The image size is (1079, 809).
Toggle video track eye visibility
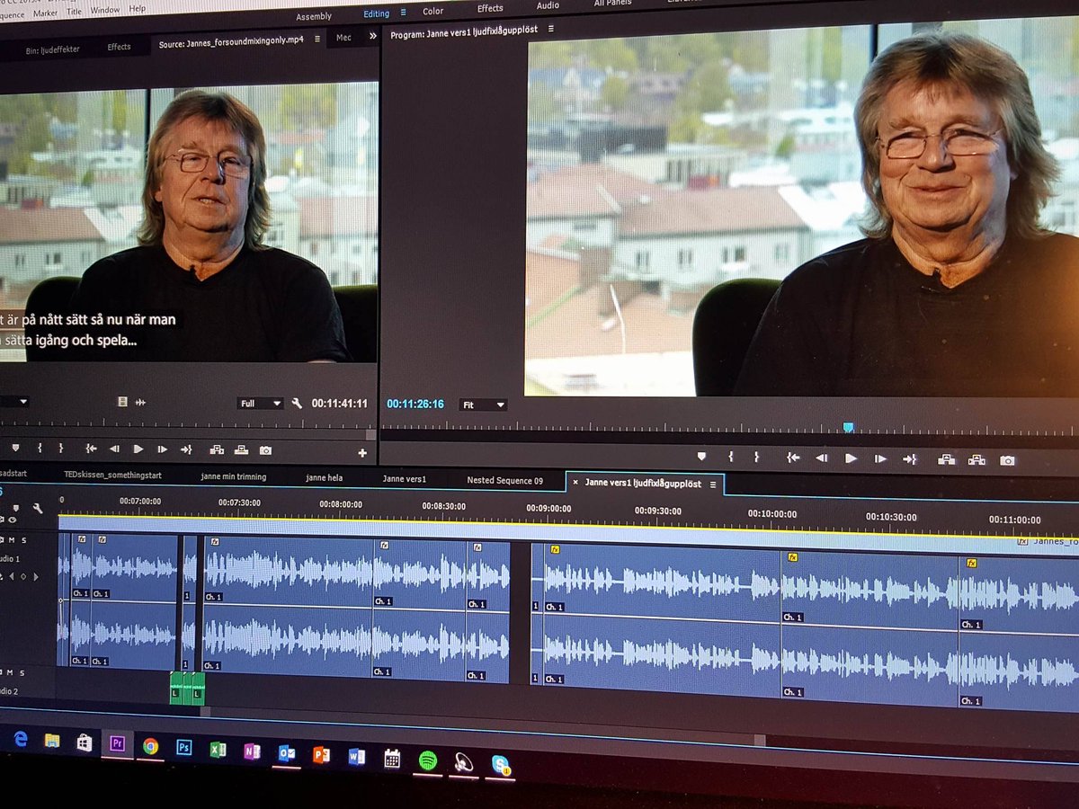[x=13, y=520]
